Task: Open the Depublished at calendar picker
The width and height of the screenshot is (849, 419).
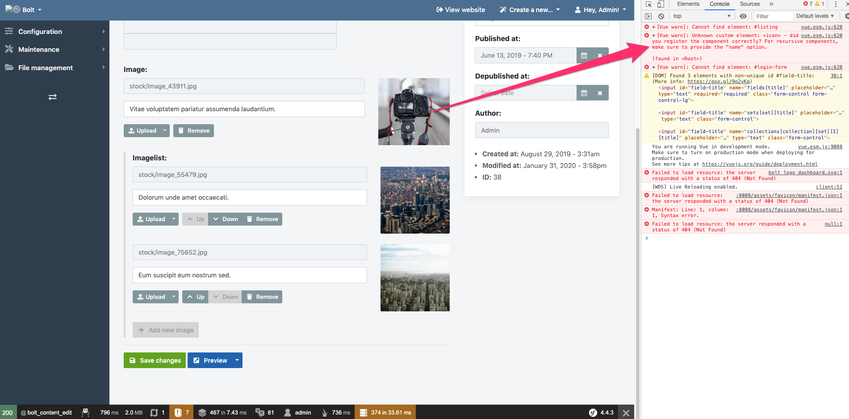Action: tap(584, 93)
